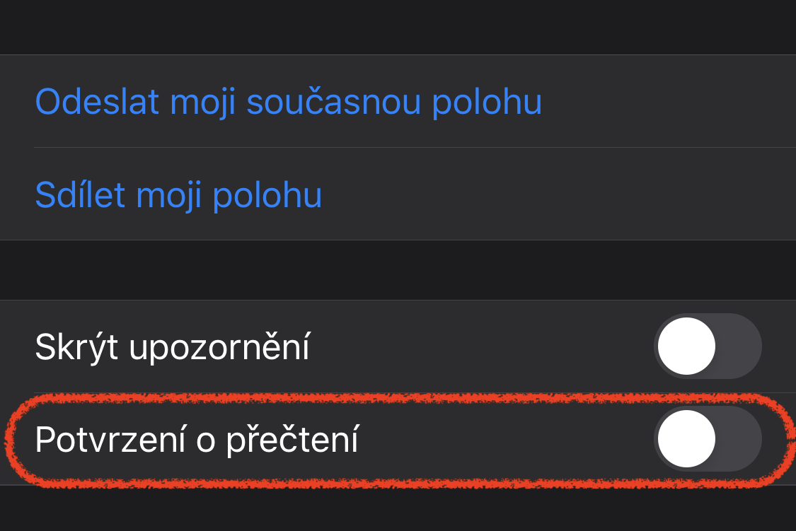Click the Potvrzení o přečtení label text
Screen dimensions: 796x531
[x=196, y=440]
